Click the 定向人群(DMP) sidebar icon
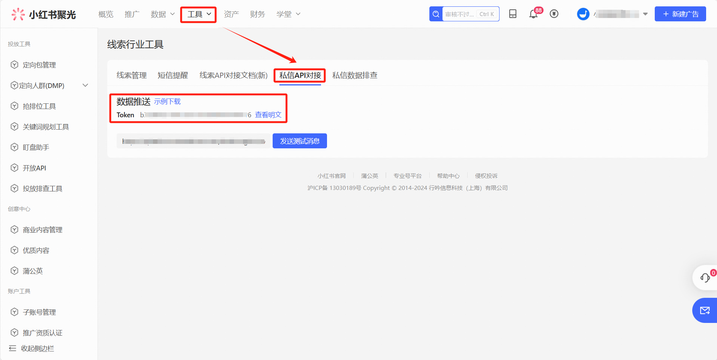Viewport: 717px width, 360px height. 14,85
